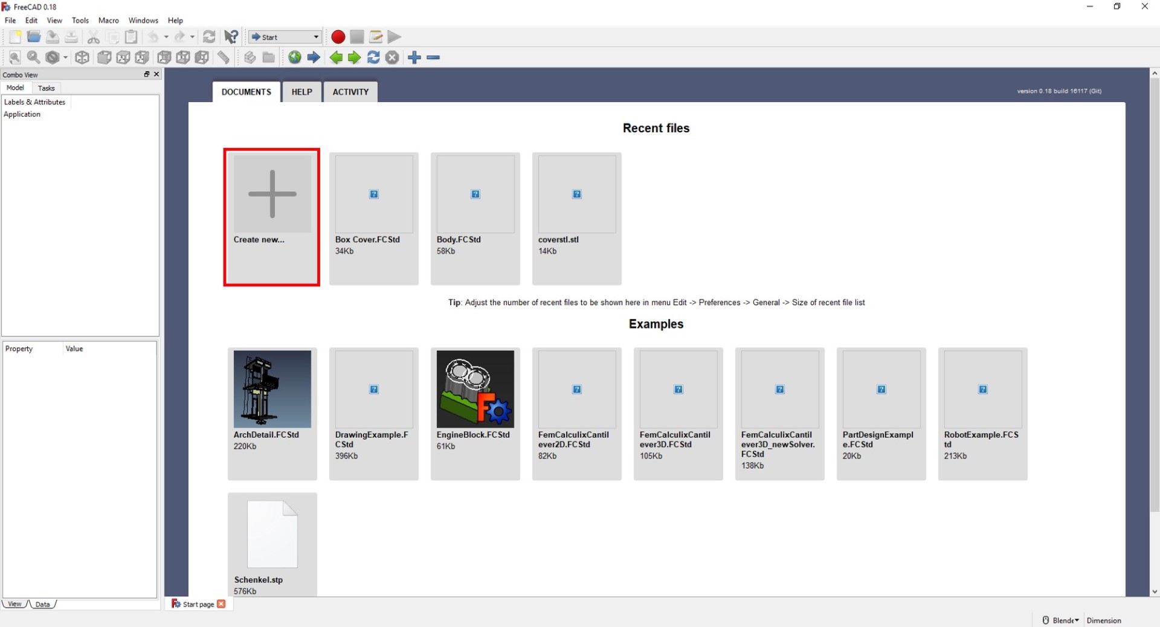Redo the last undone action
This screenshot has width=1160, height=627.
coord(179,37)
